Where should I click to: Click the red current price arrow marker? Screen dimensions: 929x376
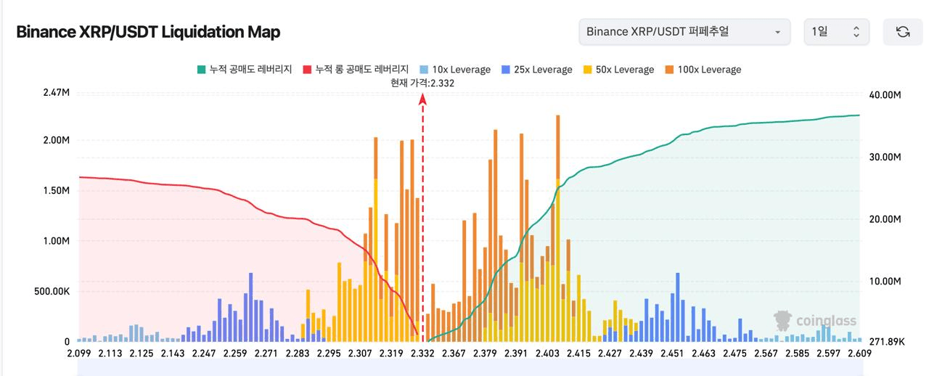422,100
